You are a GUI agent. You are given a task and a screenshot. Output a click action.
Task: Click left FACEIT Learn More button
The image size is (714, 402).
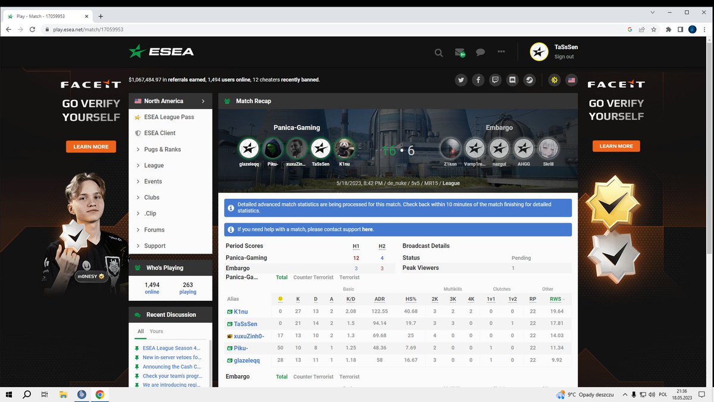tap(91, 147)
